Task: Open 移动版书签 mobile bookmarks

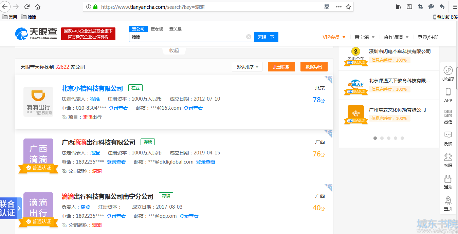Action: pos(445,17)
